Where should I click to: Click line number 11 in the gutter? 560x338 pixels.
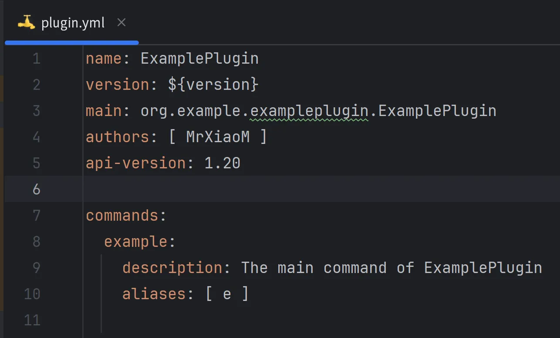(x=32, y=320)
